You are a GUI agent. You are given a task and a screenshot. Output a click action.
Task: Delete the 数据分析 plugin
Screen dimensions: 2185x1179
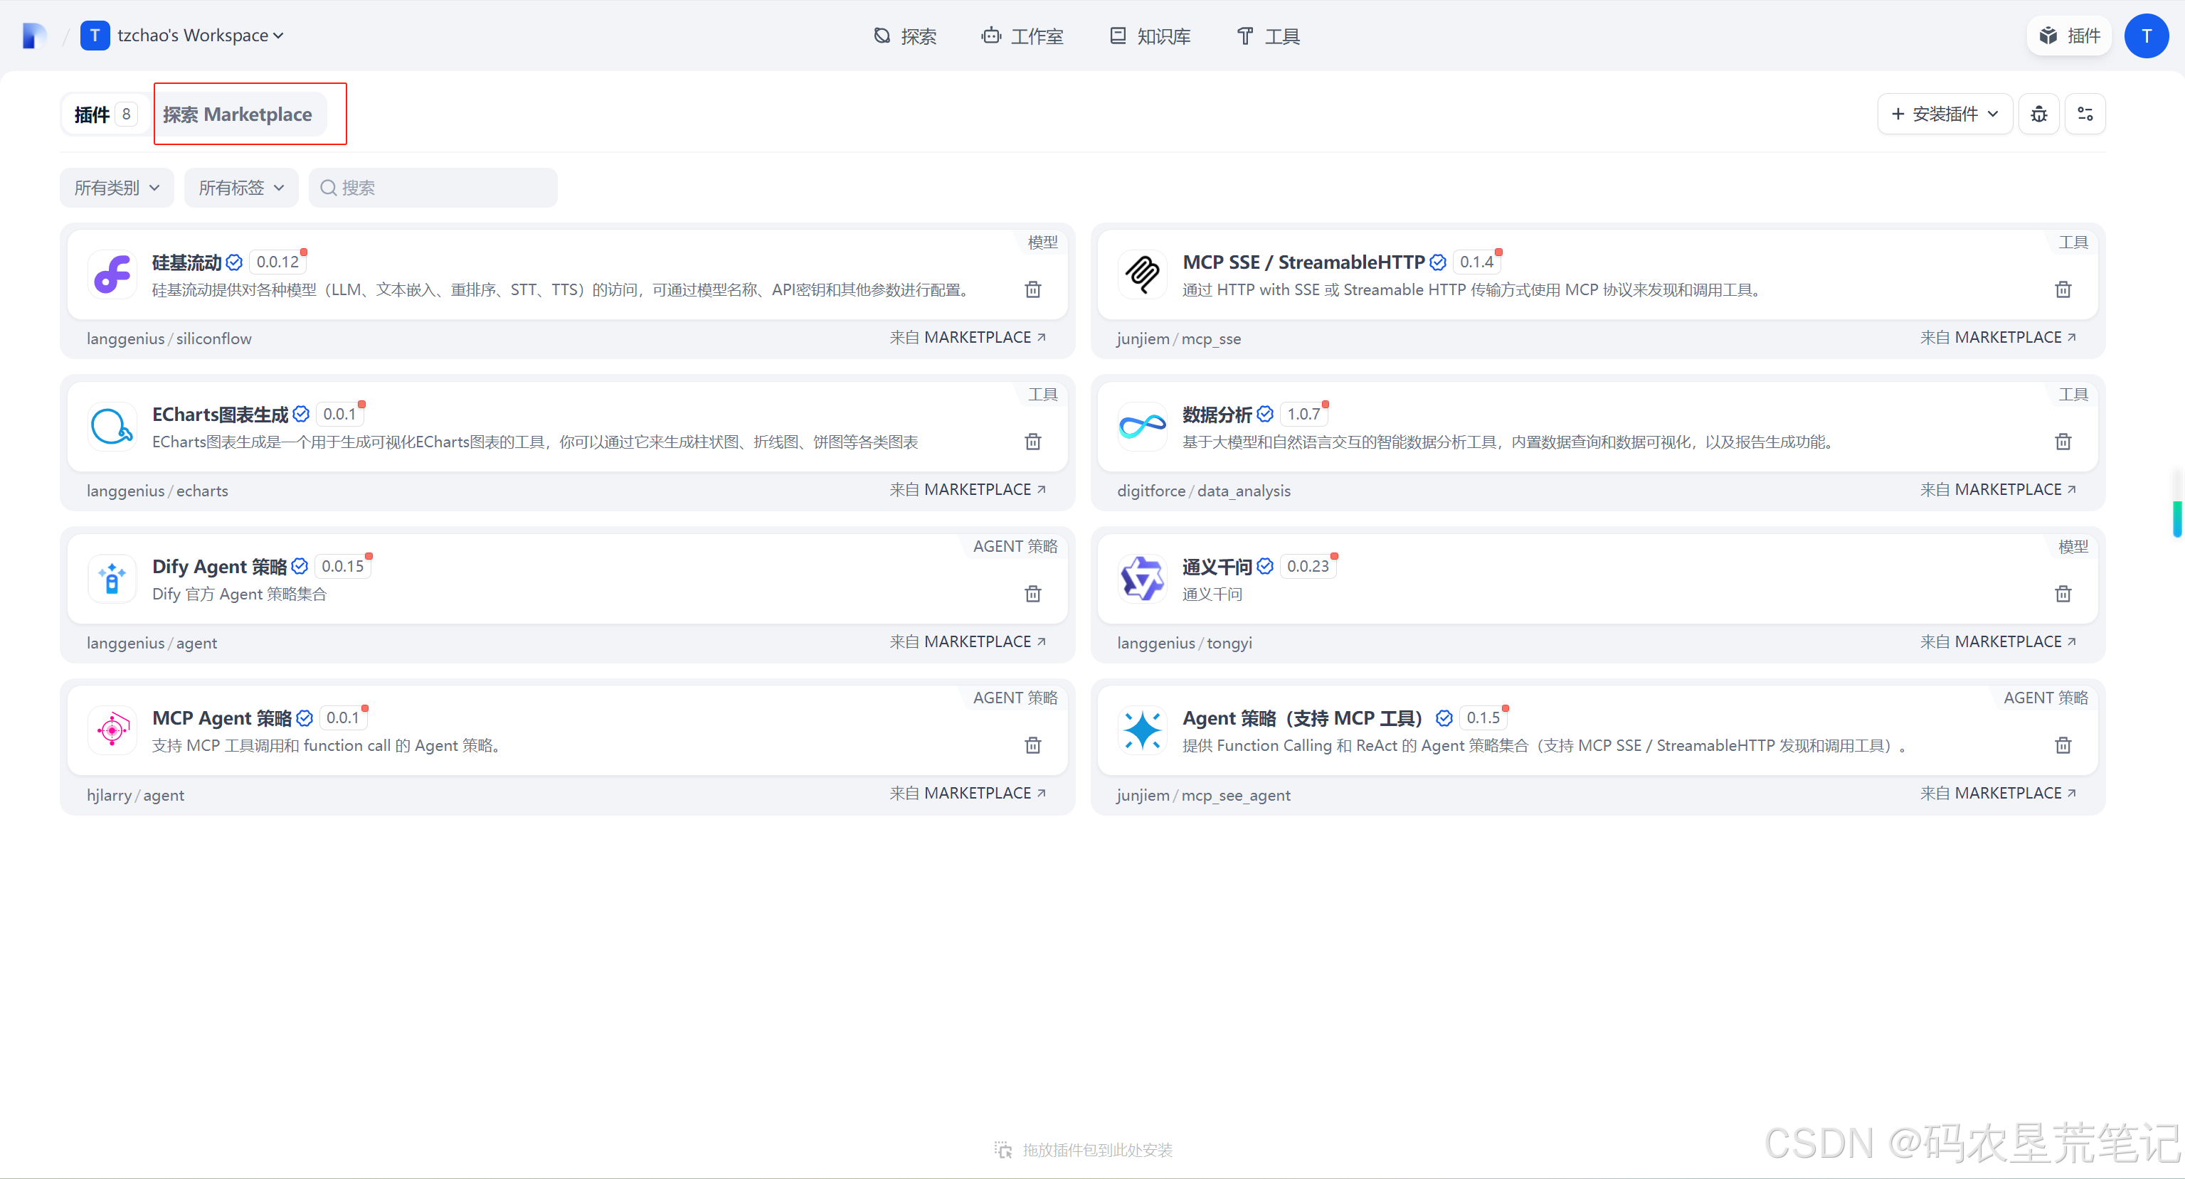pyautogui.click(x=2063, y=441)
